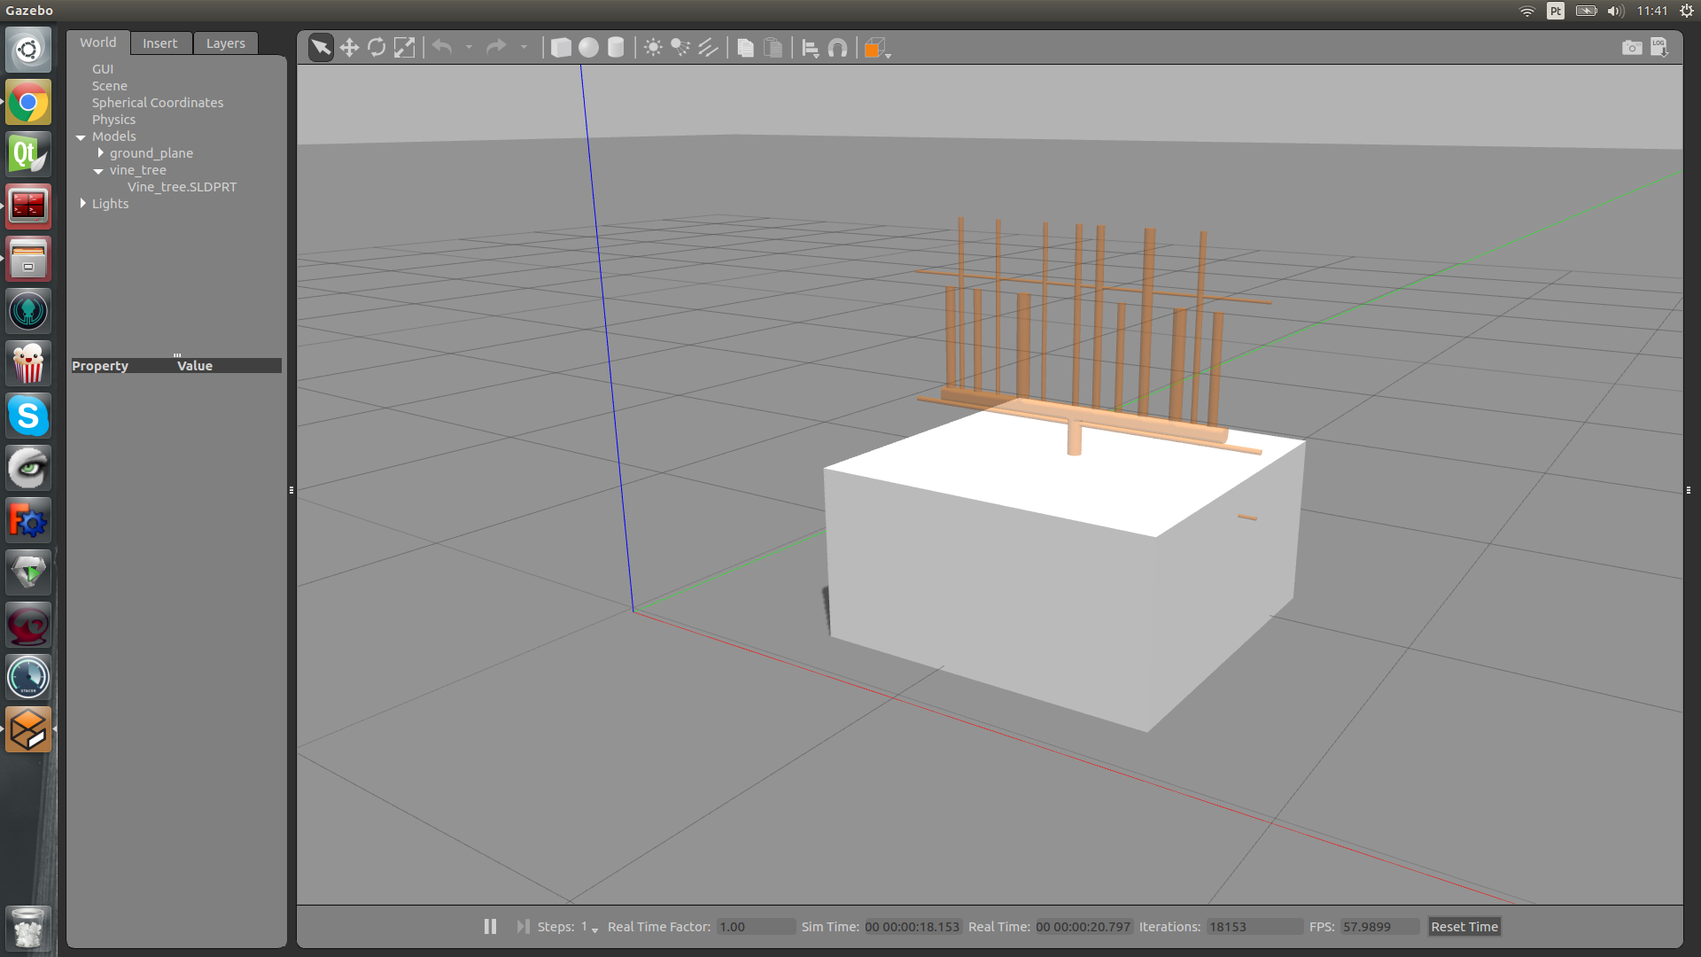1701x957 pixels.
Task: Activate the rotate mode tool
Action: [377, 48]
